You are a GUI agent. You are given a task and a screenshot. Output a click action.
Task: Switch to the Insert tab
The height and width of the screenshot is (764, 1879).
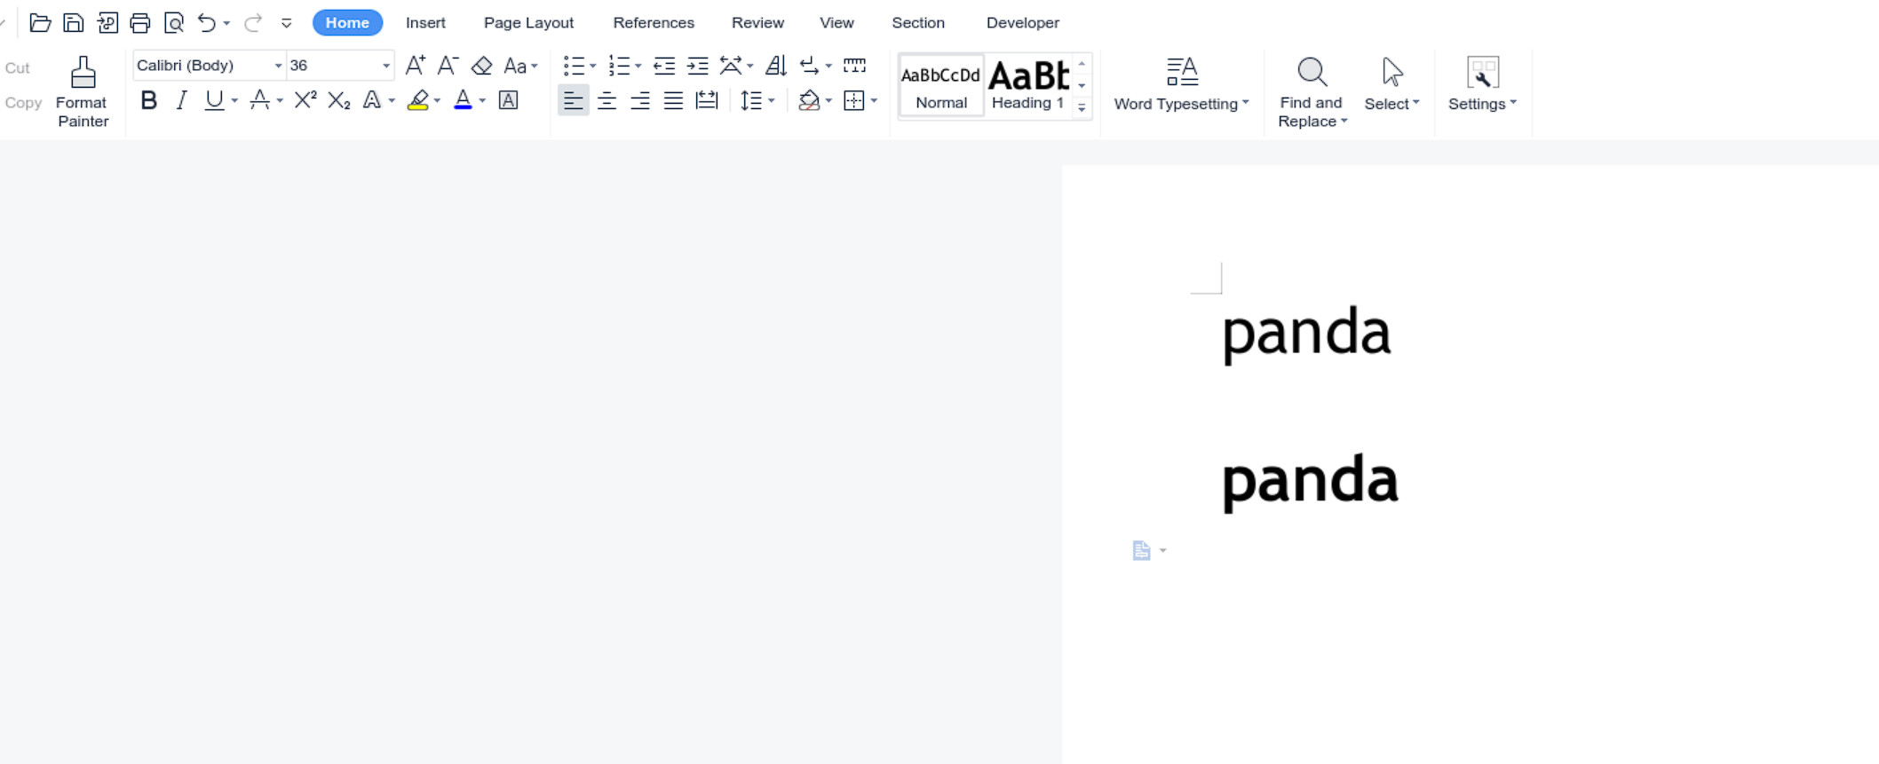[425, 23]
